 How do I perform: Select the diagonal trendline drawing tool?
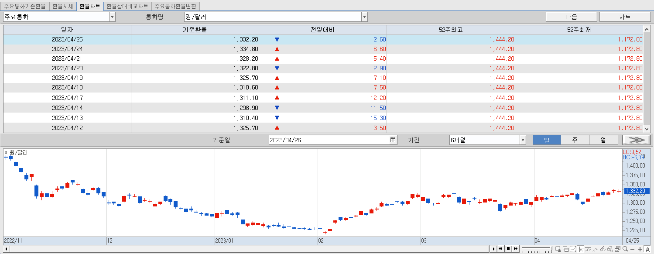click(x=603, y=249)
